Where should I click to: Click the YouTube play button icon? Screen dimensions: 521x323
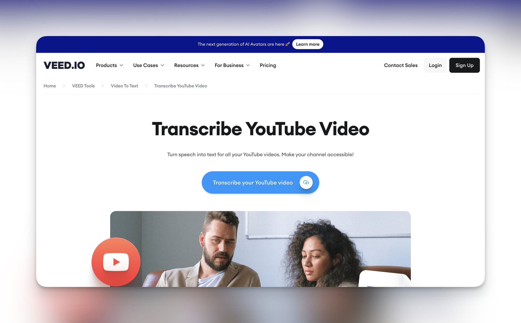(116, 262)
